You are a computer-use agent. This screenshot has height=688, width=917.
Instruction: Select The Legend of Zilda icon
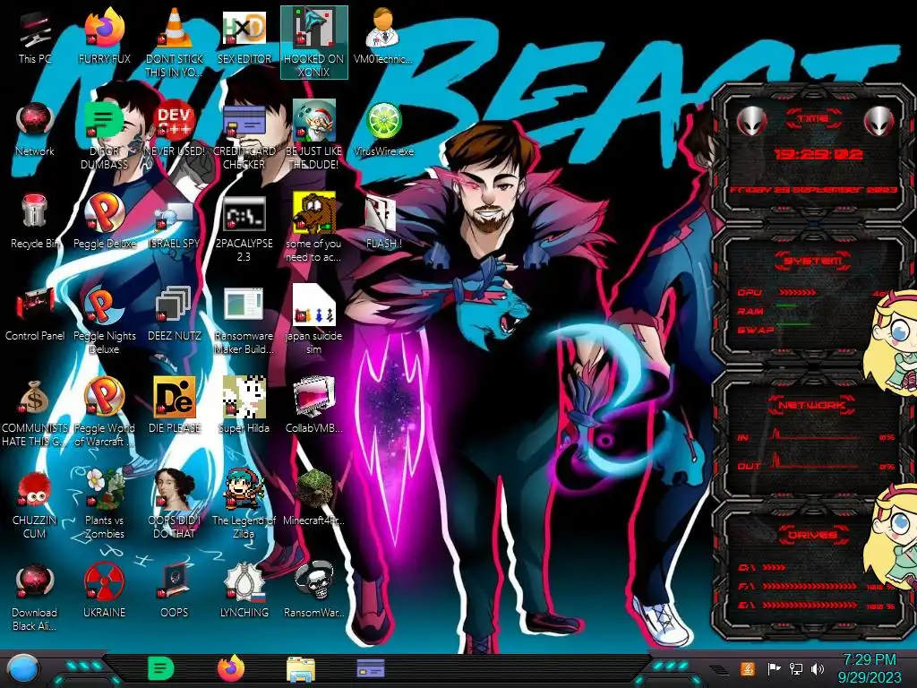tap(244, 504)
